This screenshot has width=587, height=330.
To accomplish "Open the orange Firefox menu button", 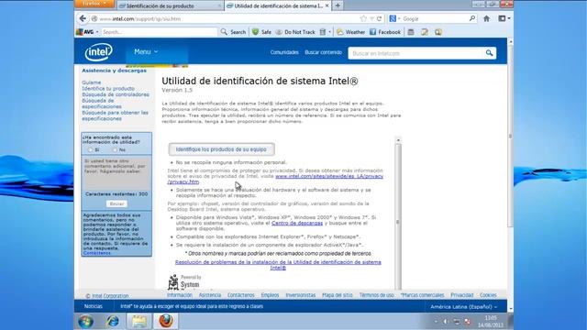I will point(94,4).
